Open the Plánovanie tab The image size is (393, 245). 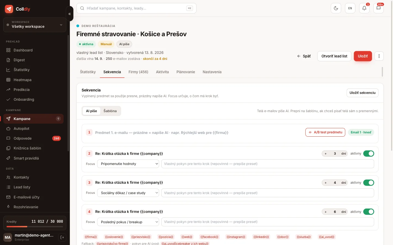[186, 72]
